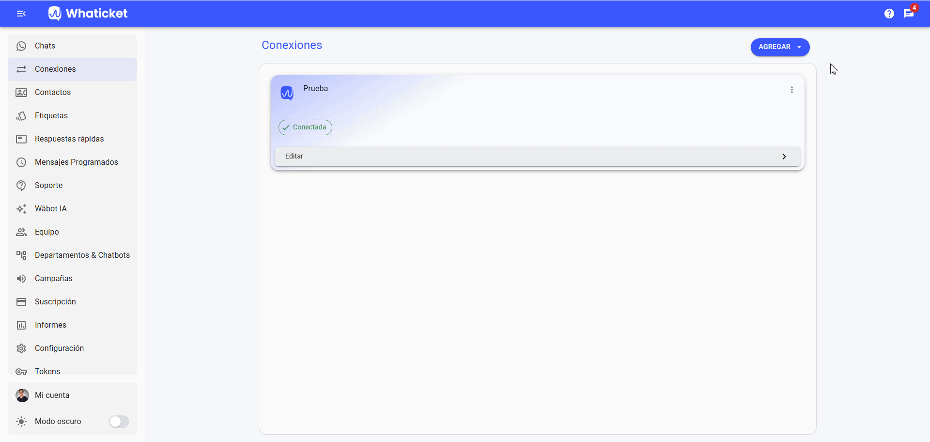Open Mi cuenta in the sidebar
The height and width of the screenshot is (442, 930).
tap(73, 395)
